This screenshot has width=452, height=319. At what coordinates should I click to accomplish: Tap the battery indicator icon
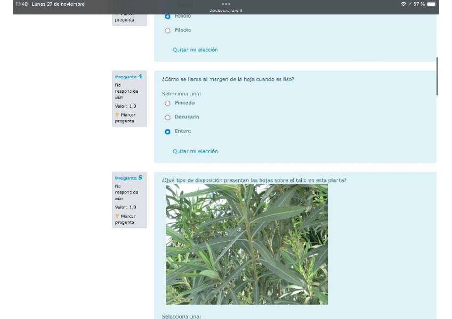432,4
